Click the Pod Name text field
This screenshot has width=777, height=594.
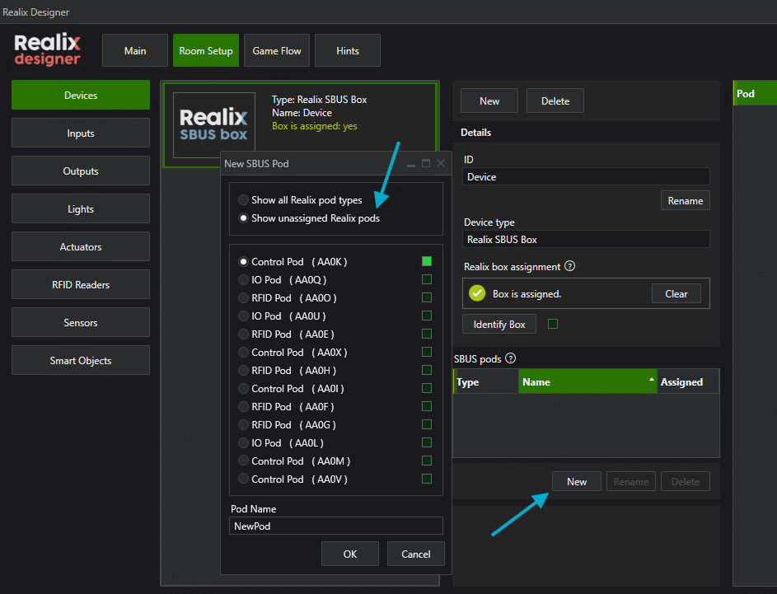point(336,526)
